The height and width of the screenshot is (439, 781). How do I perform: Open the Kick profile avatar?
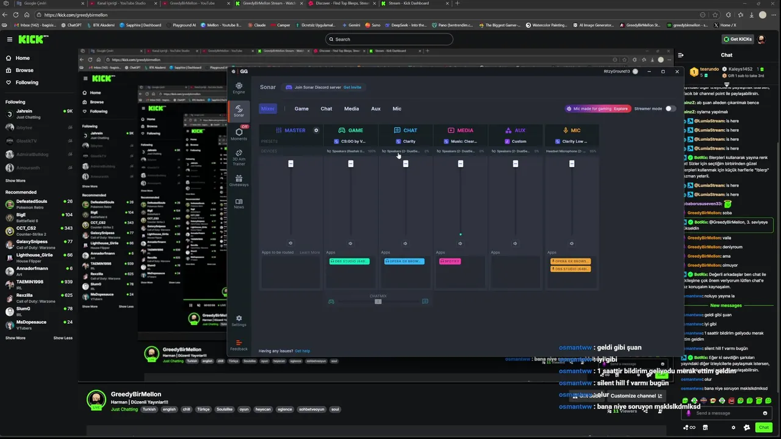point(761,39)
